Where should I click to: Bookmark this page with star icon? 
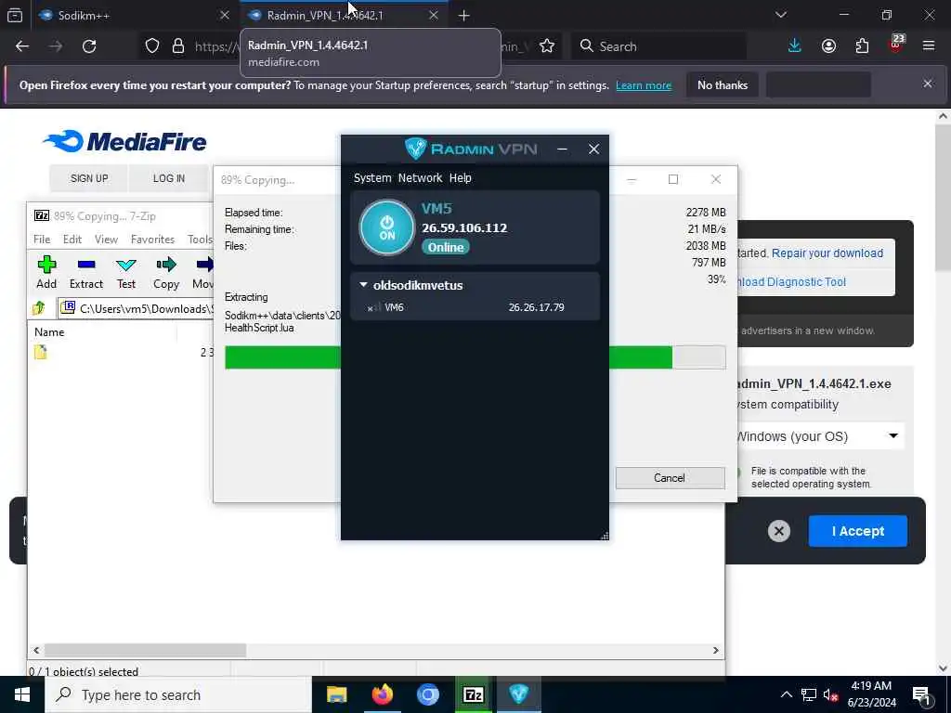point(547,46)
